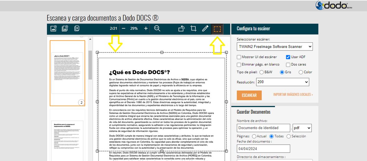Click the 29% zoom level value
367x161 pixels.
coord(134,28)
